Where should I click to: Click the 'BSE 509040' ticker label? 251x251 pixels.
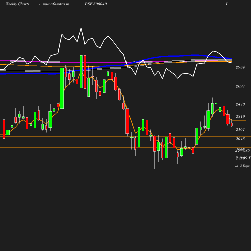[96, 4]
